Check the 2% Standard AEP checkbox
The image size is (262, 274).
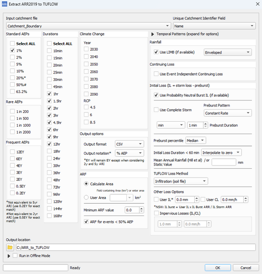coord(12,57)
